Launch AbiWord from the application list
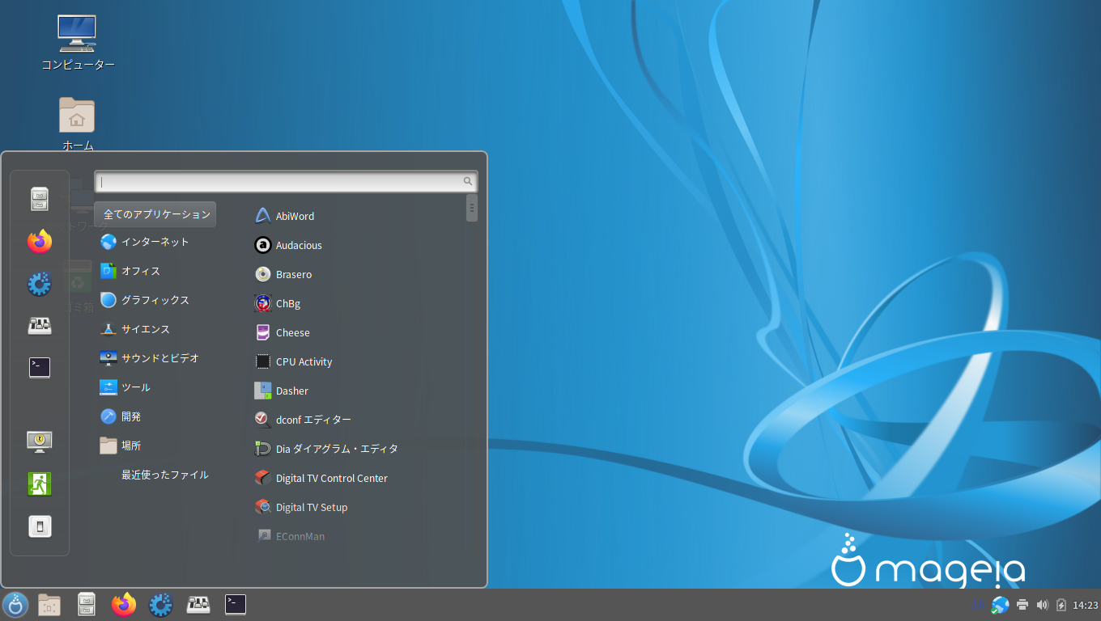1101x621 pixels. pyautogui.click(x=284, y=216)
